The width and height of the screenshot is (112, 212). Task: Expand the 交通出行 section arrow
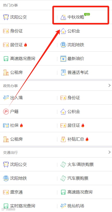(109, 152)
